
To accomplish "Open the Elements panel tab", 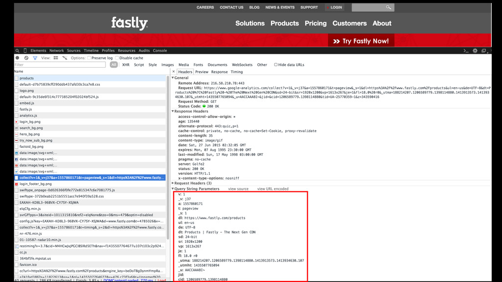I will pos(38,50).
